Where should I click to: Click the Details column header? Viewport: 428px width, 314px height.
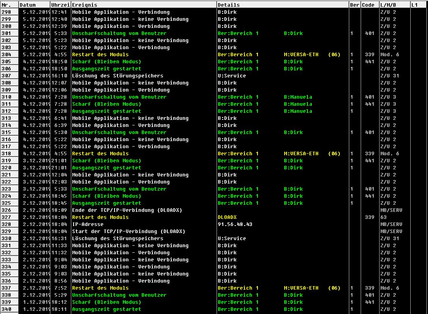pyautogui.click(x=282, y=5)
